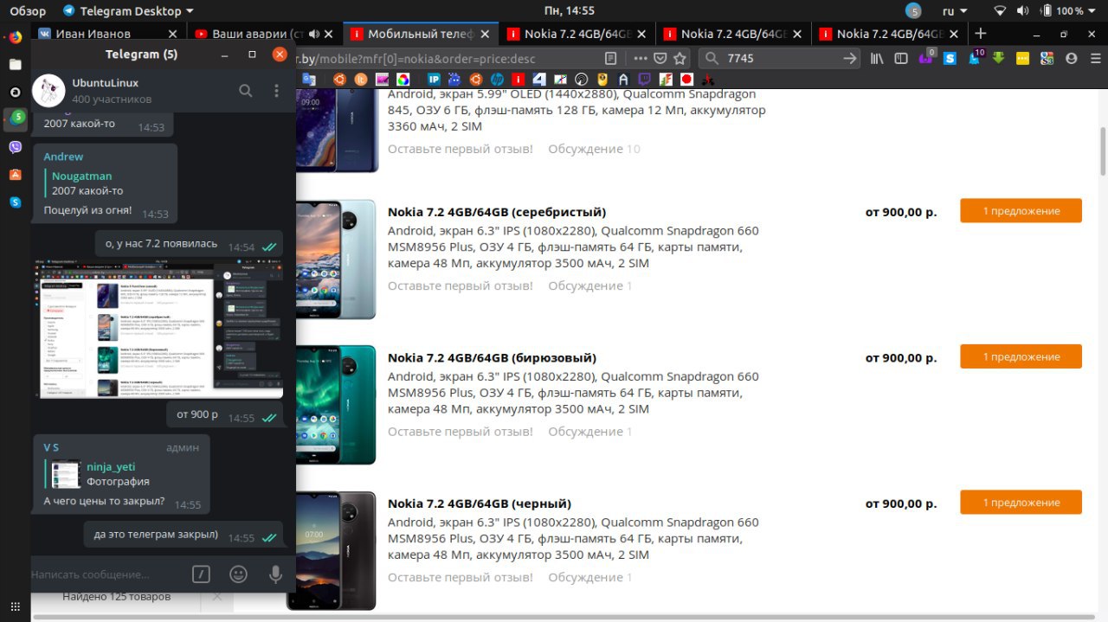
Task: Click the turquoise Nokia 7.2 product photo
Action: click(x=338, y=405)
